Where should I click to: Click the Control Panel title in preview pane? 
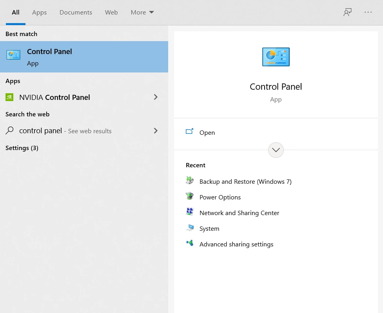coord(276,87)
